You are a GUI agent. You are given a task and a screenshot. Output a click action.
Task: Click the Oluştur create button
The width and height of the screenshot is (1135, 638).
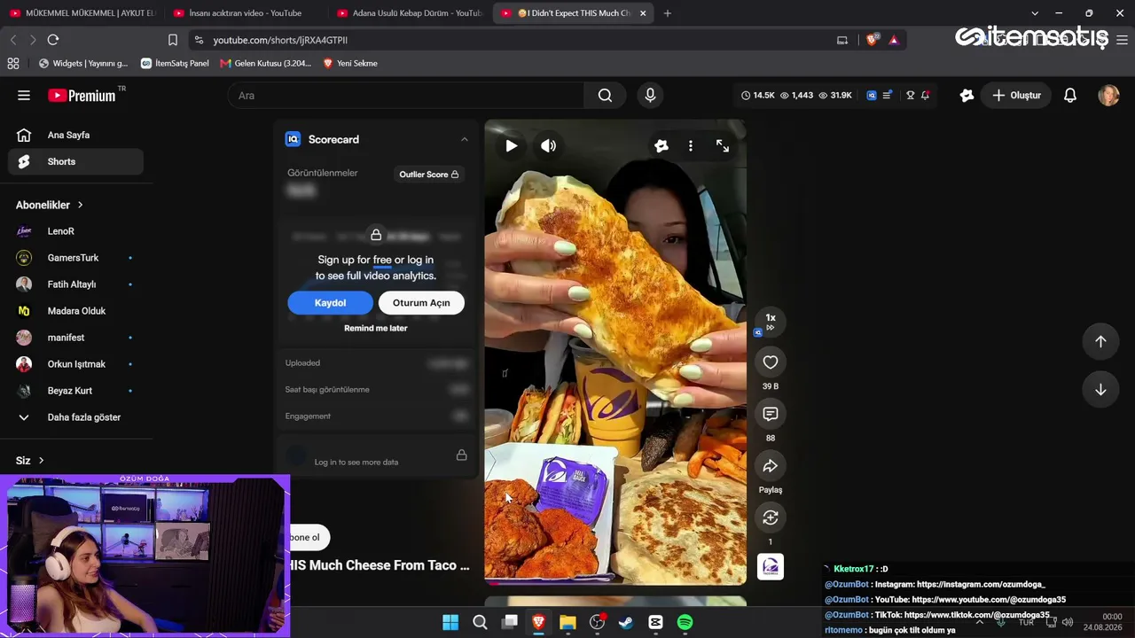[x=1016, y=96]
